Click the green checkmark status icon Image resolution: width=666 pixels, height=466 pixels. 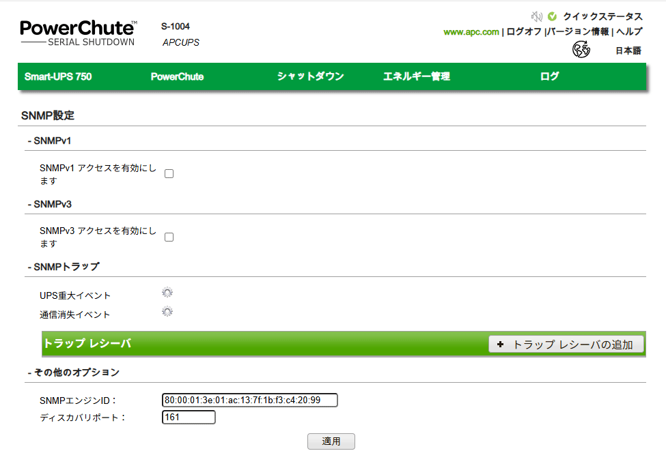tap(552, 16)
